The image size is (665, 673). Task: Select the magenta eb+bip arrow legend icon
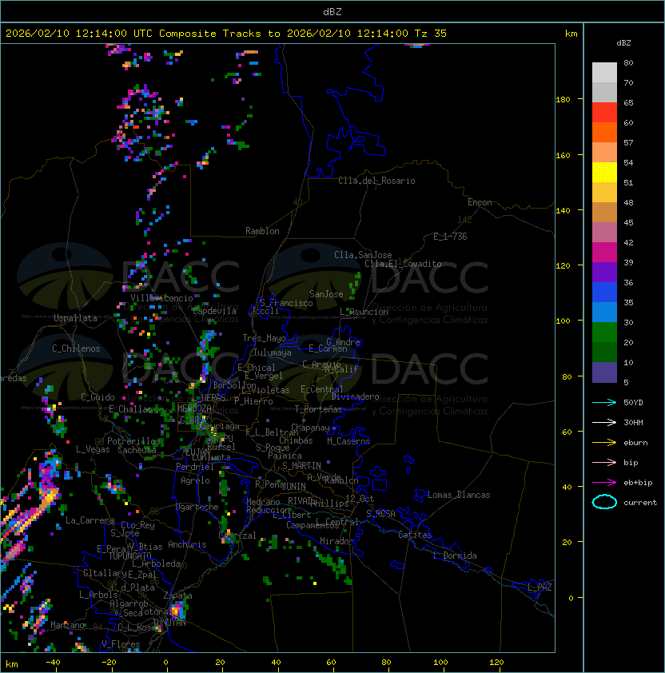(x=604, y=482)
